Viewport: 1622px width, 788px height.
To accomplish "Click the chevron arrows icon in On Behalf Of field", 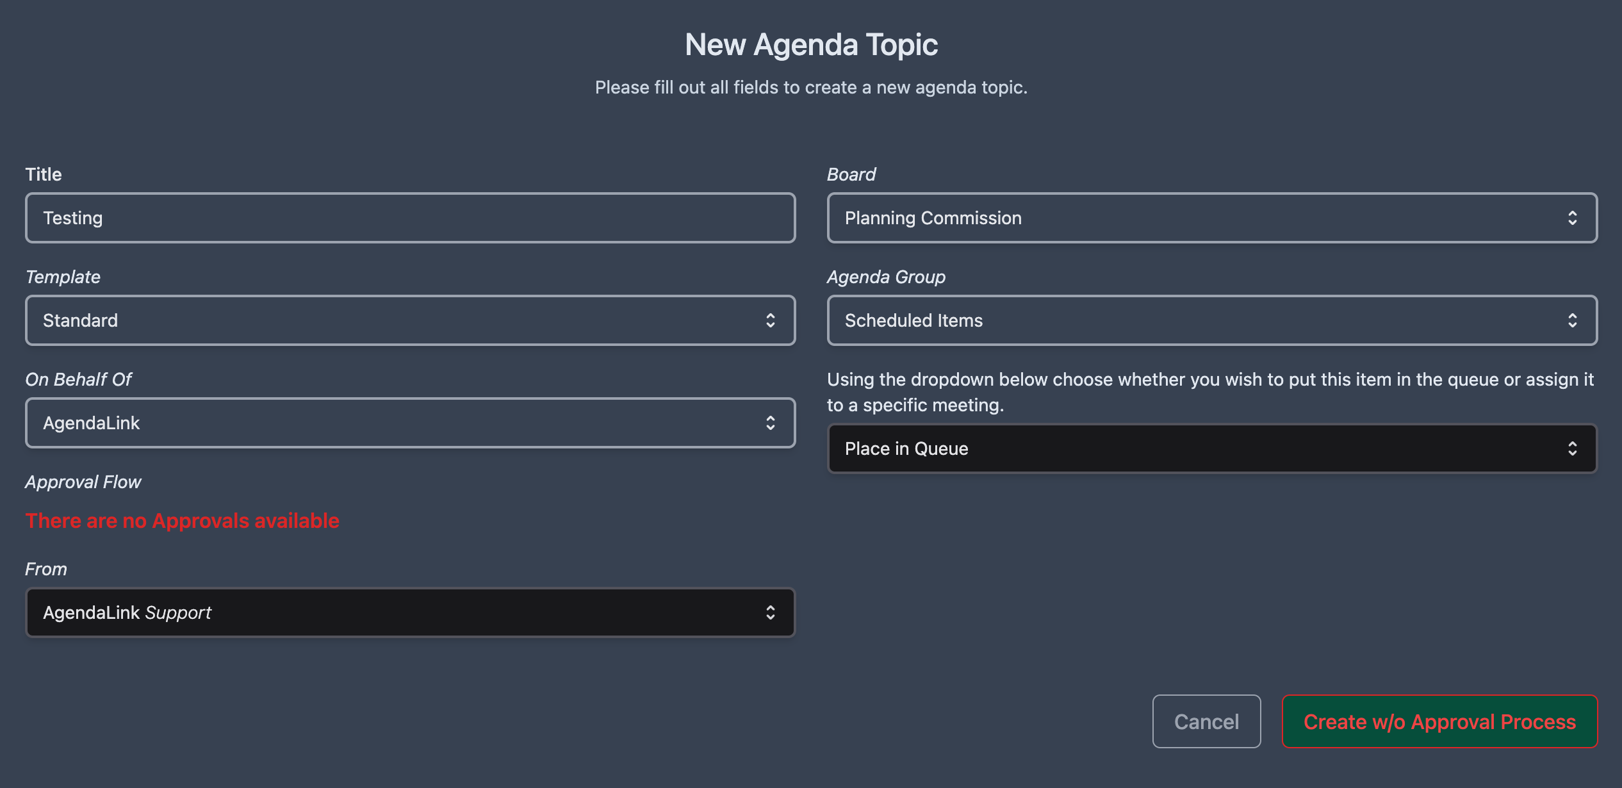I will pos(770,423).
